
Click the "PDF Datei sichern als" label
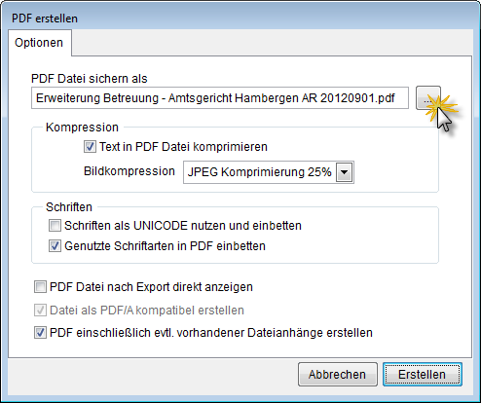90,79
